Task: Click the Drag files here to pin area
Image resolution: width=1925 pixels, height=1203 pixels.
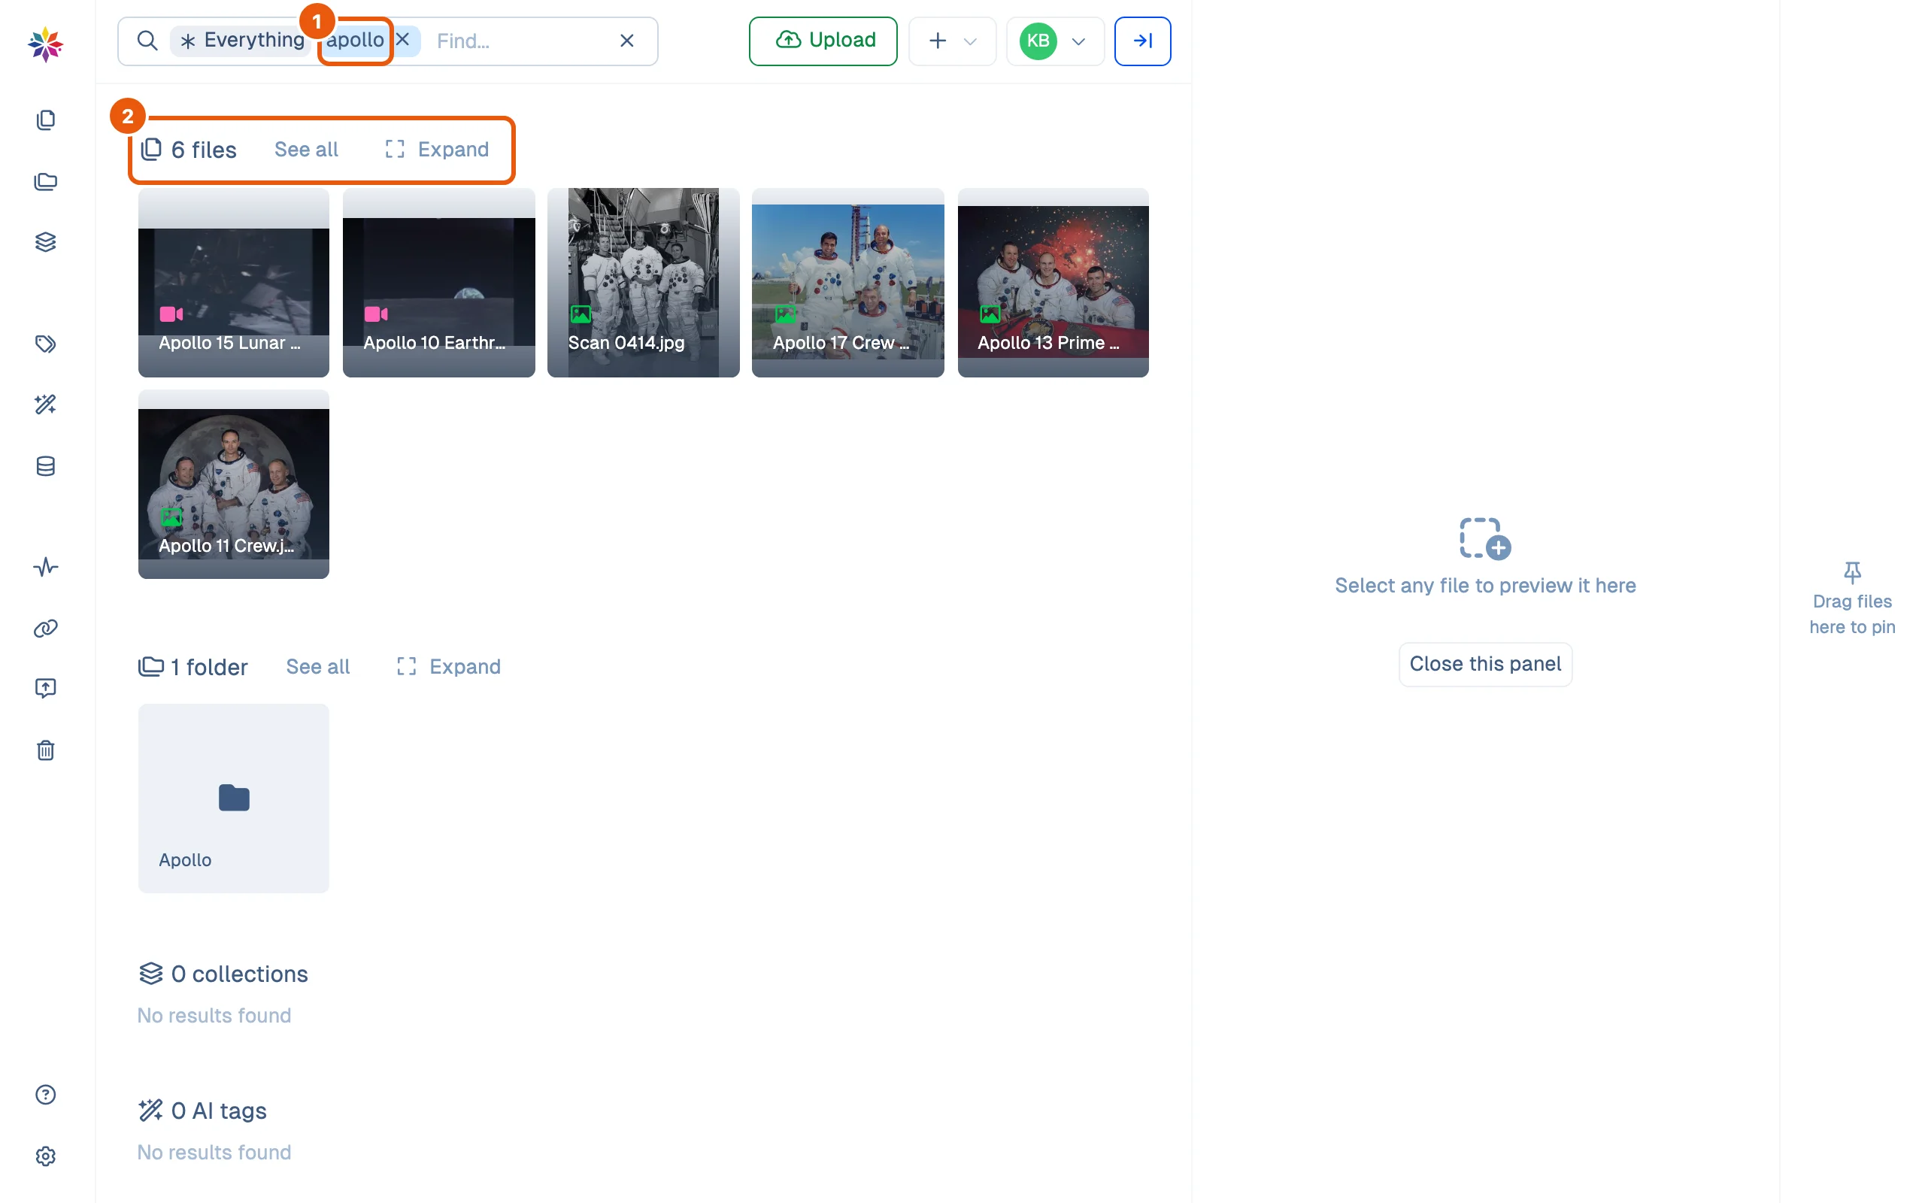Action: [x=1852, y=598]
